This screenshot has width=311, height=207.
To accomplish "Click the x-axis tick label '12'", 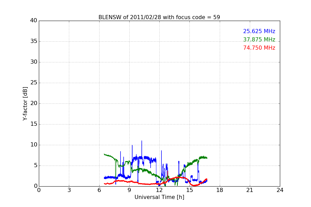I will point(159,190).
